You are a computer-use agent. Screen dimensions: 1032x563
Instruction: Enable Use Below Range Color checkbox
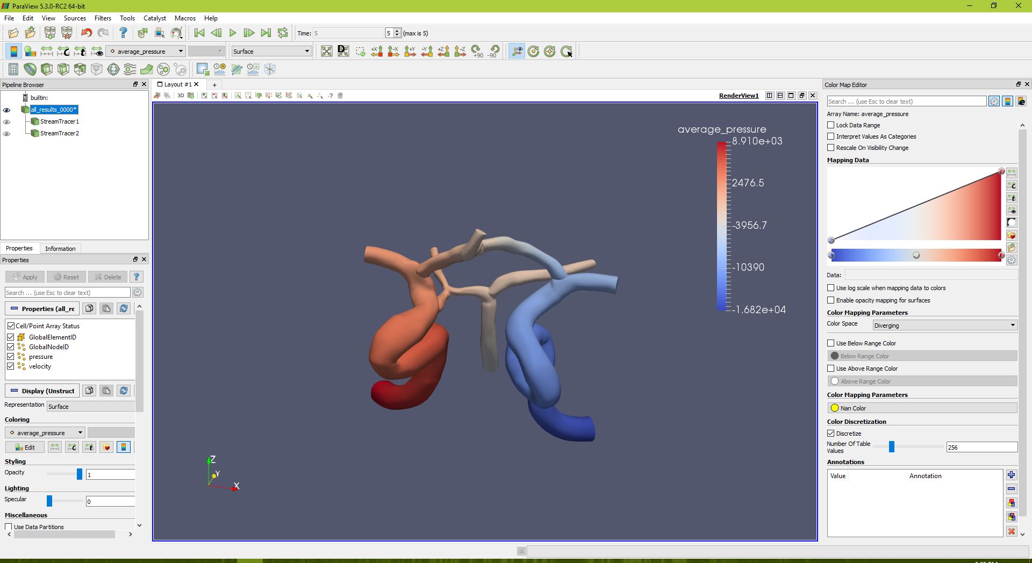(831, 343)
